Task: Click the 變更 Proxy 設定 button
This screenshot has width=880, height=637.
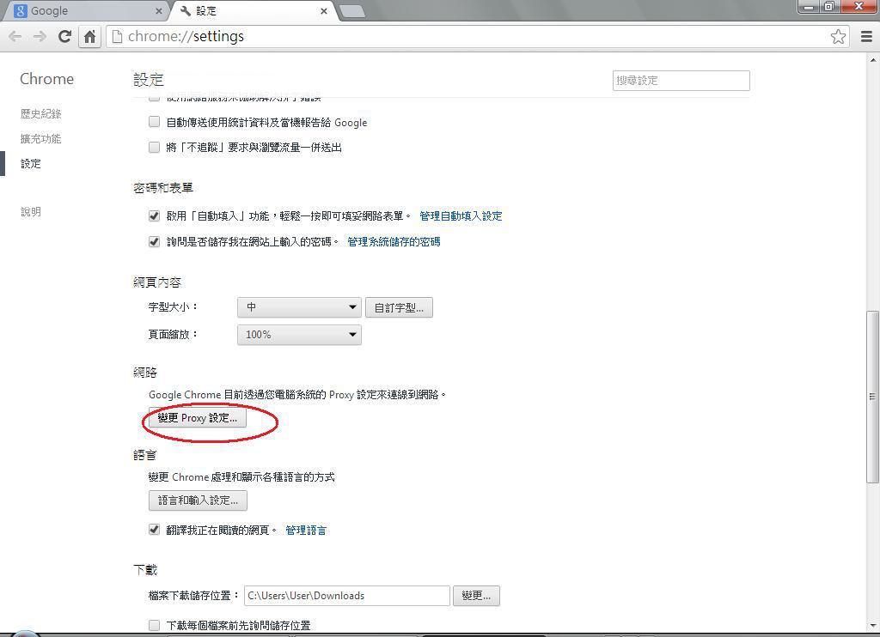Action: click(x=198, y=418)
